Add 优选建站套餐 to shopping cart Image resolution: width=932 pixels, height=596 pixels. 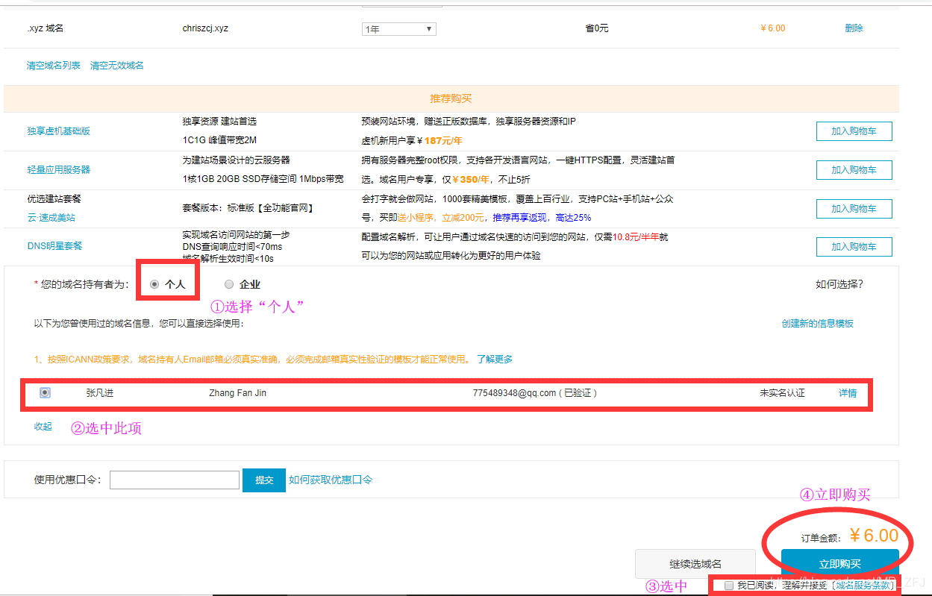click(854, 208)
